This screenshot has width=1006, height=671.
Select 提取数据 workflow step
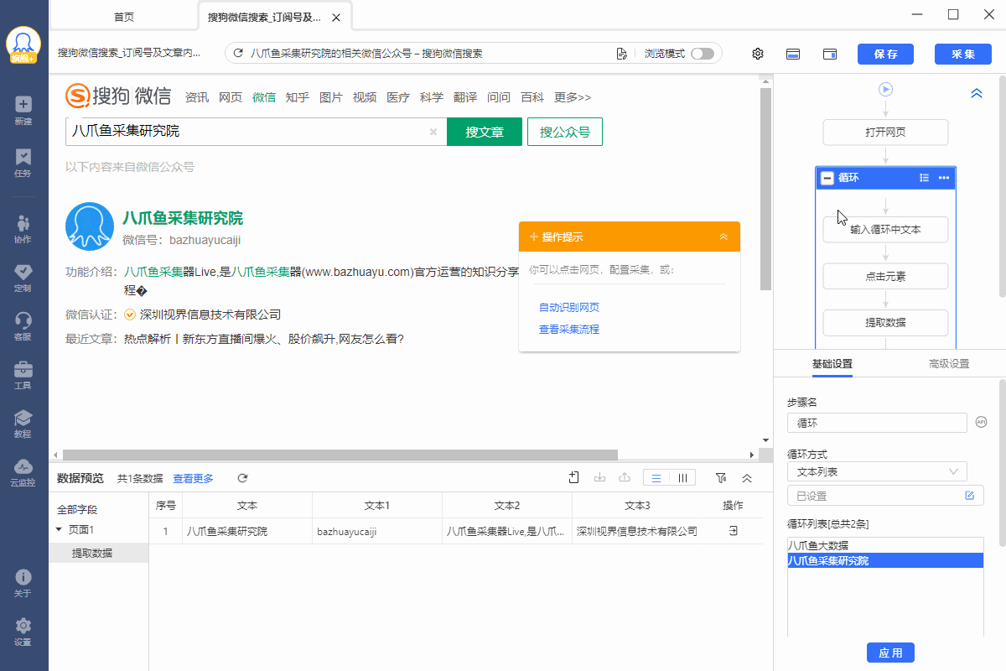885,322
